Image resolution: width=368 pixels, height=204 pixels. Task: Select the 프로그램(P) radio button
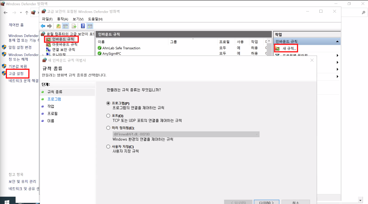coord(108,103)
